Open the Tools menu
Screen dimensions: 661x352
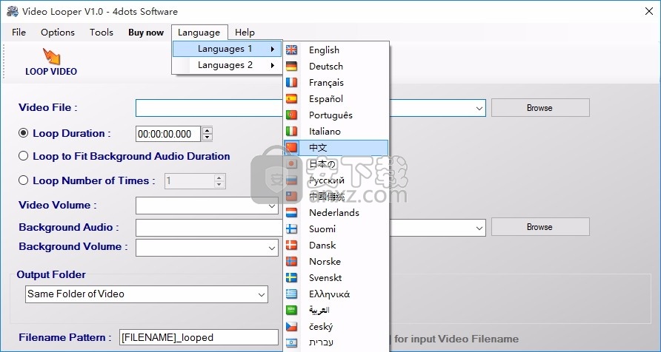pos(102,33)
